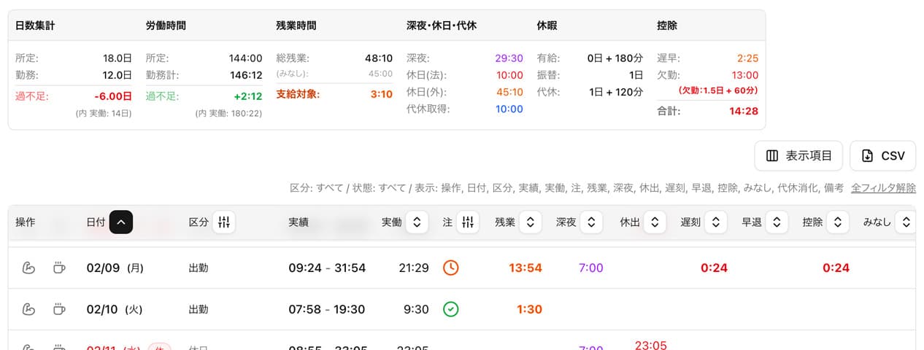
Task: Click the 代休 1日 + 120分 value
Action: click(x=615, y=92)
